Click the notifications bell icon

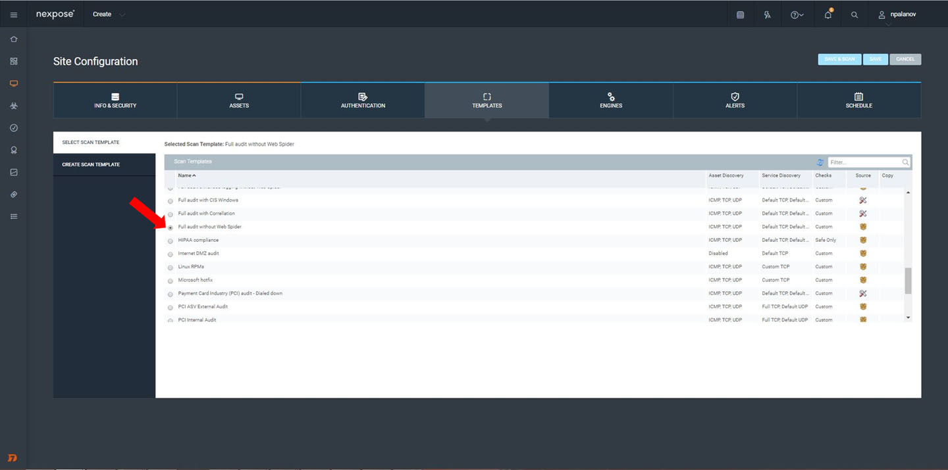coord(828,14)
